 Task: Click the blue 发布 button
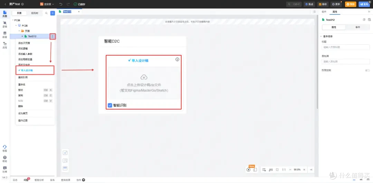click(x=364, y=4)
